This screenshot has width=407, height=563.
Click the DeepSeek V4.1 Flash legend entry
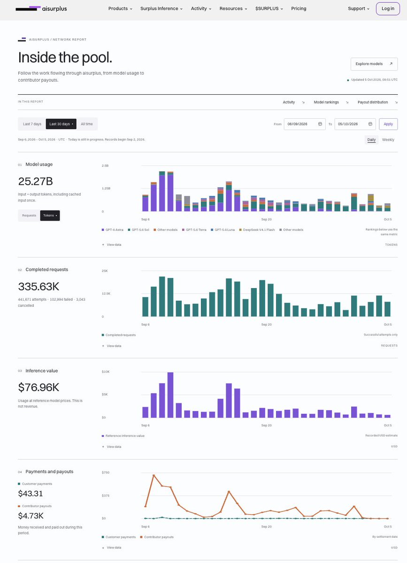(x=257, y=230)
